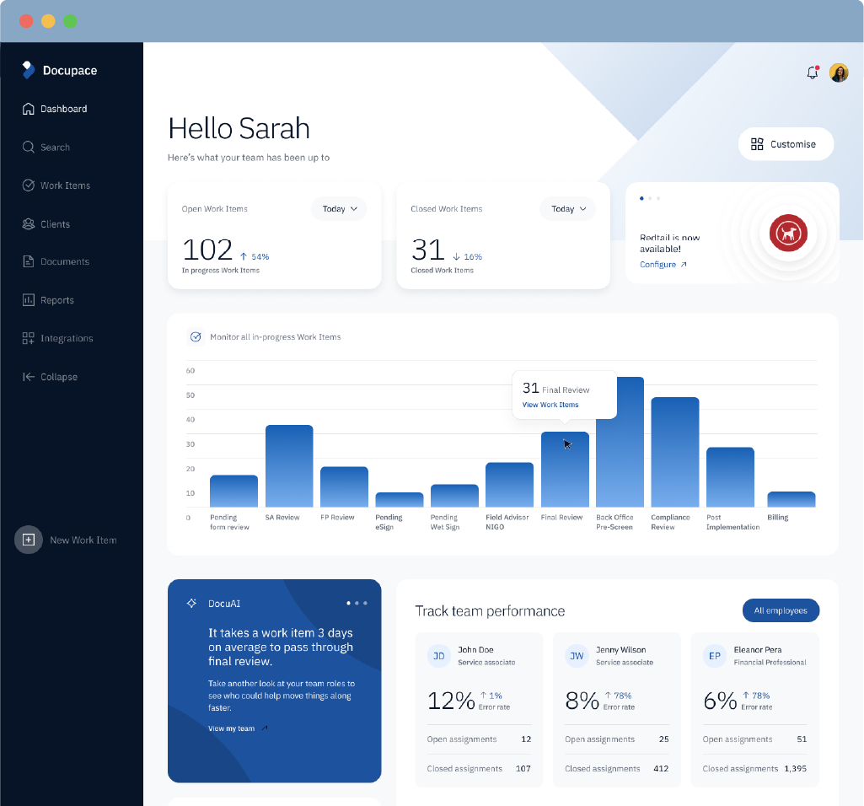The width and height of the screenshot is (864, 806).
Task: Select third carousel dot in Redtail card
Action: coord(658,198)
